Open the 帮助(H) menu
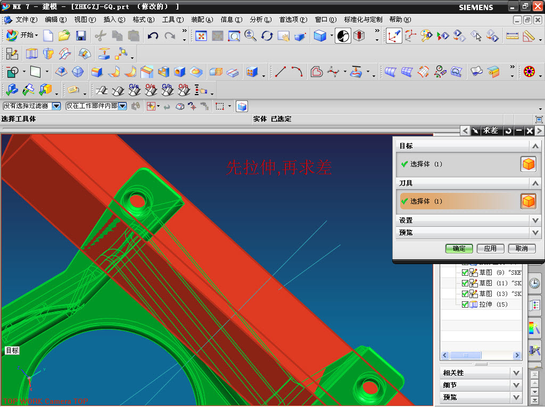The height and width of the screenshot is (407, 545). point(400,20)
